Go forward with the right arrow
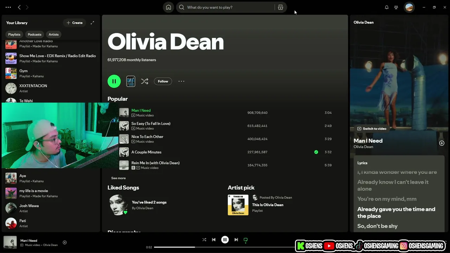450x253 pixels. (27, 7)
